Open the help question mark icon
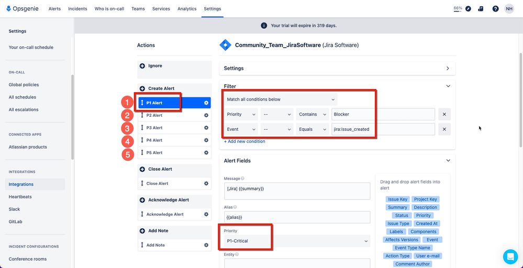 tap(495, 9)
